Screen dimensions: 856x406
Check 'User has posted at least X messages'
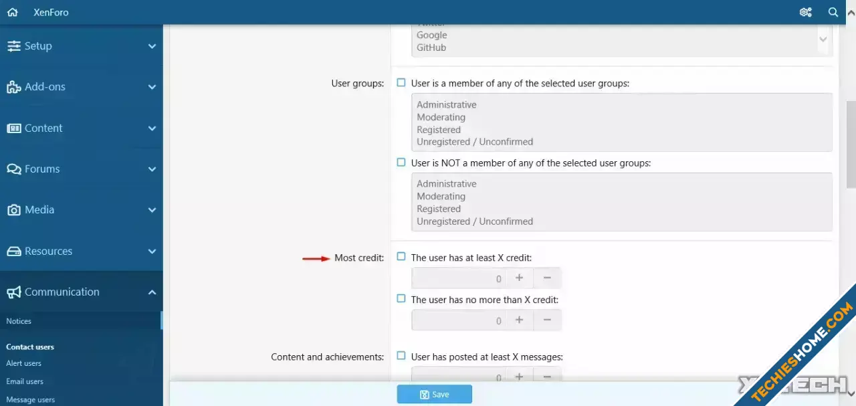(401, 356)
